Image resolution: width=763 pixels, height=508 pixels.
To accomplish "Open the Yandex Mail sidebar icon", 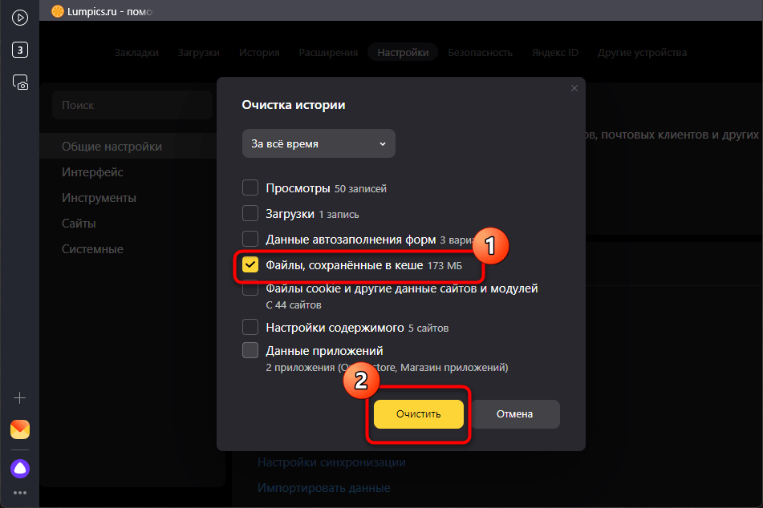I will coord(20,429).
